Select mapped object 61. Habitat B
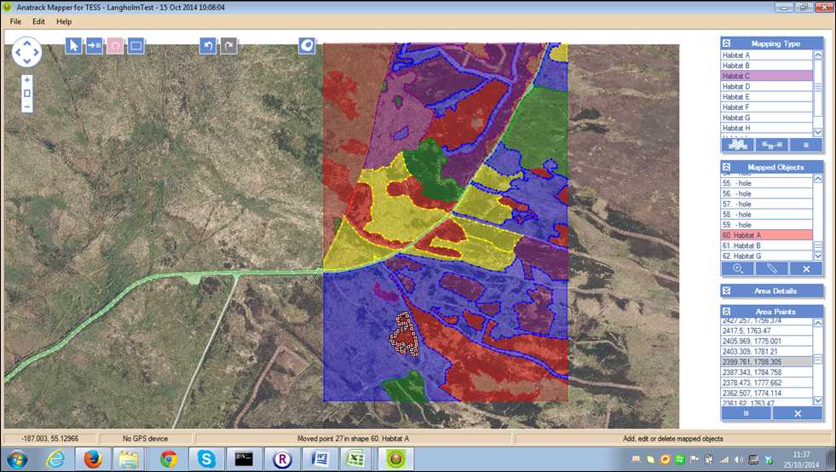This screenshot has height=472, width=836. coord(767,245)
